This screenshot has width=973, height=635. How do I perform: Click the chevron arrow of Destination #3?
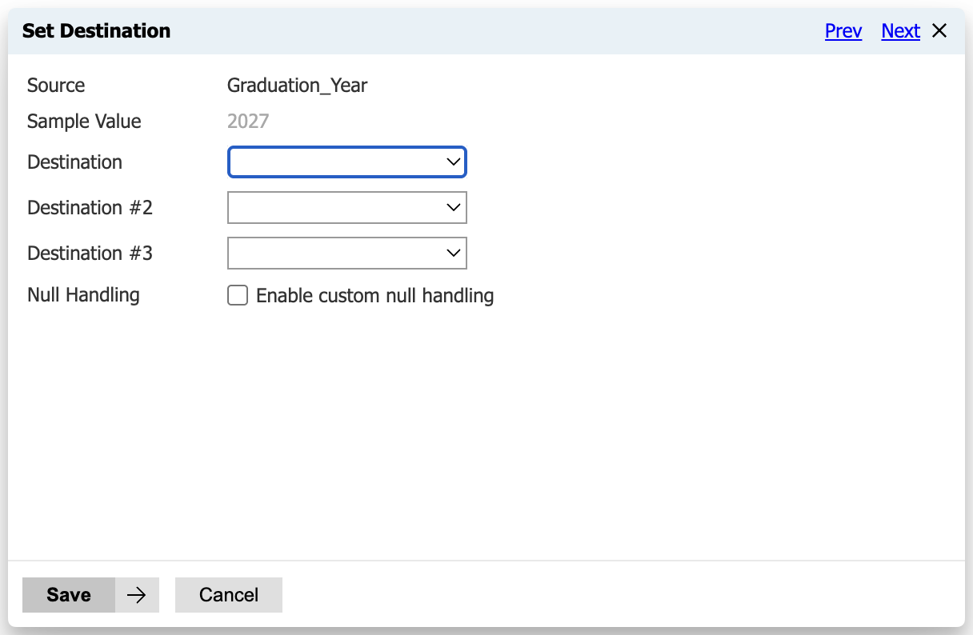tap(454, 254)
